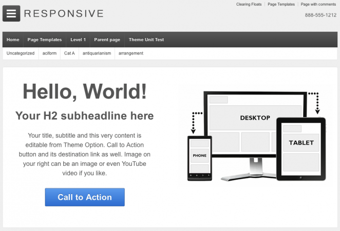This screenshot has height=231, width=340.
Task: Go to Home in the main navigation bar
Action: point(13,40)
